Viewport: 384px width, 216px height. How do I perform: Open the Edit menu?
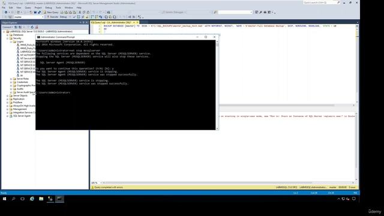(11, 8)
